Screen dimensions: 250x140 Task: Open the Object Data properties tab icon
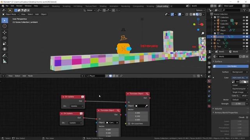(x=209, y=100)
